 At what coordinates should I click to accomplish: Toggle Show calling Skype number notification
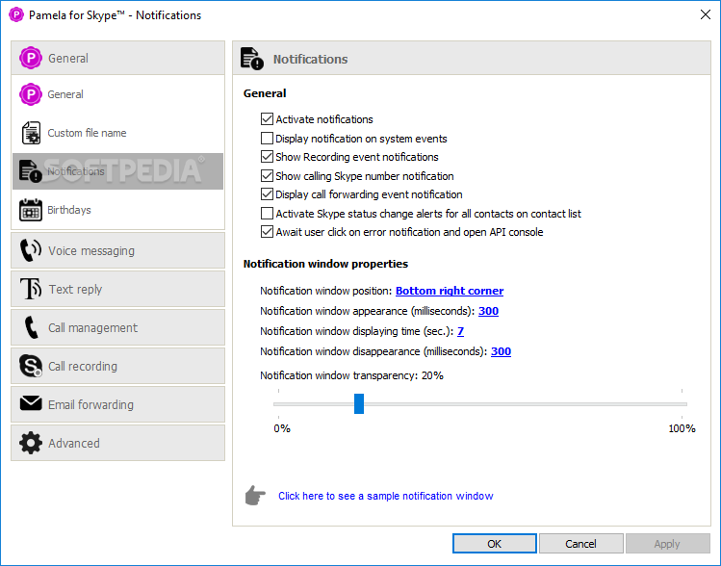point(267,176)
